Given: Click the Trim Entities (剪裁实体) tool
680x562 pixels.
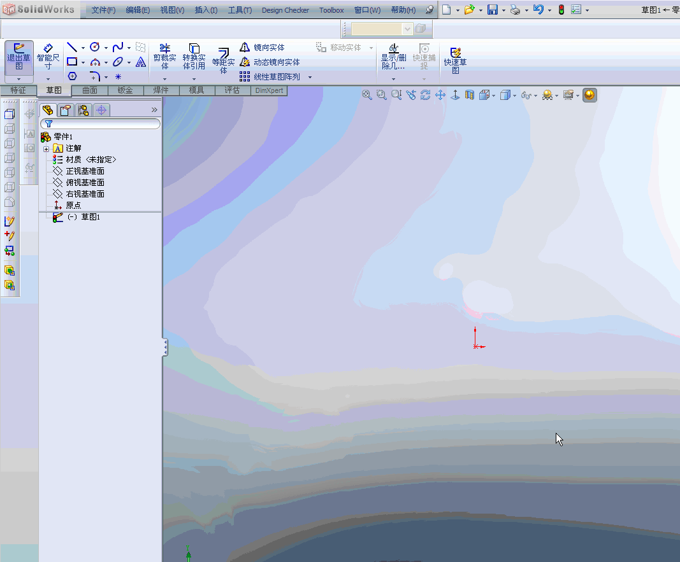Looking at the screenshot, I should (165, 57).
